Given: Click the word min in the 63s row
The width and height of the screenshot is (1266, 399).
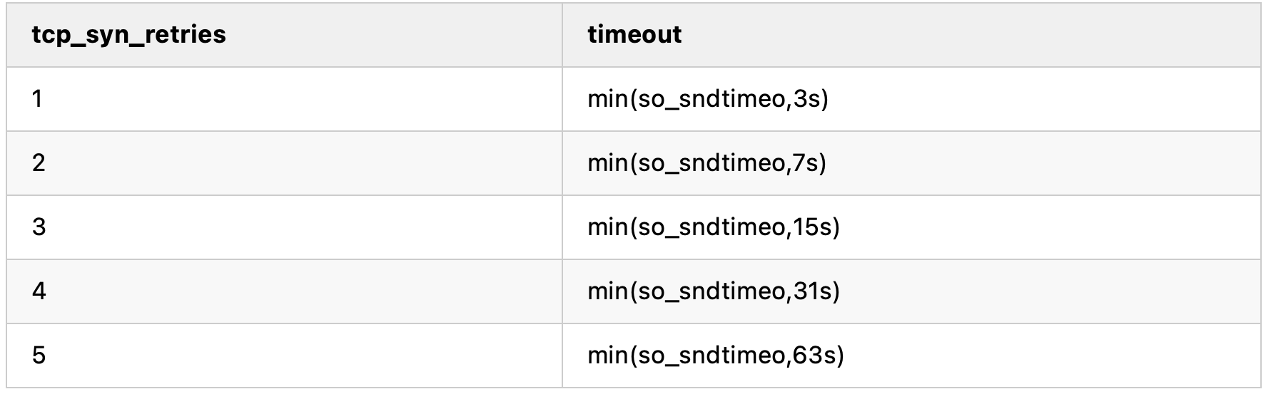Looking at the screenshot, I should tap(607, 356).
